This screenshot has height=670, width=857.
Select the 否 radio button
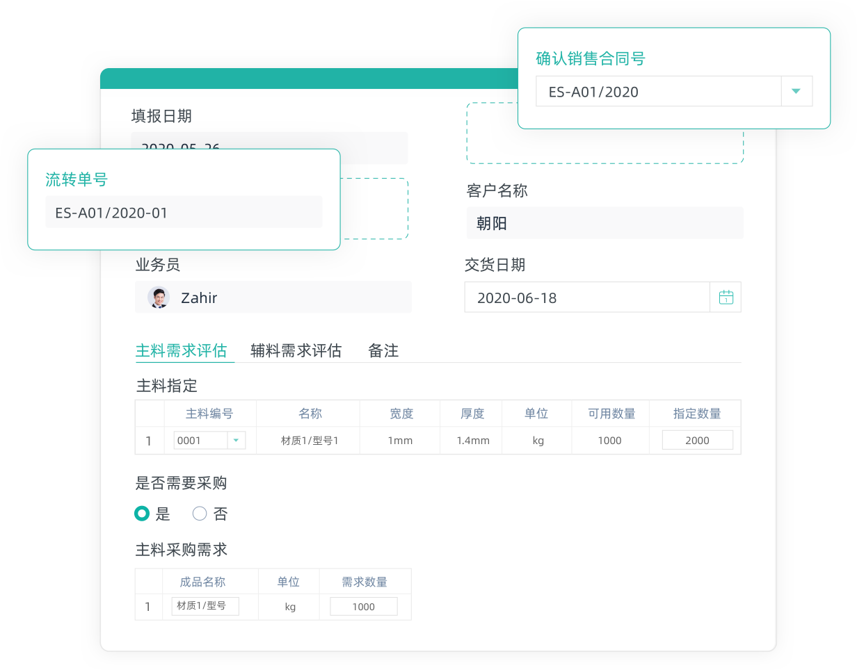(x=200, y=514)
